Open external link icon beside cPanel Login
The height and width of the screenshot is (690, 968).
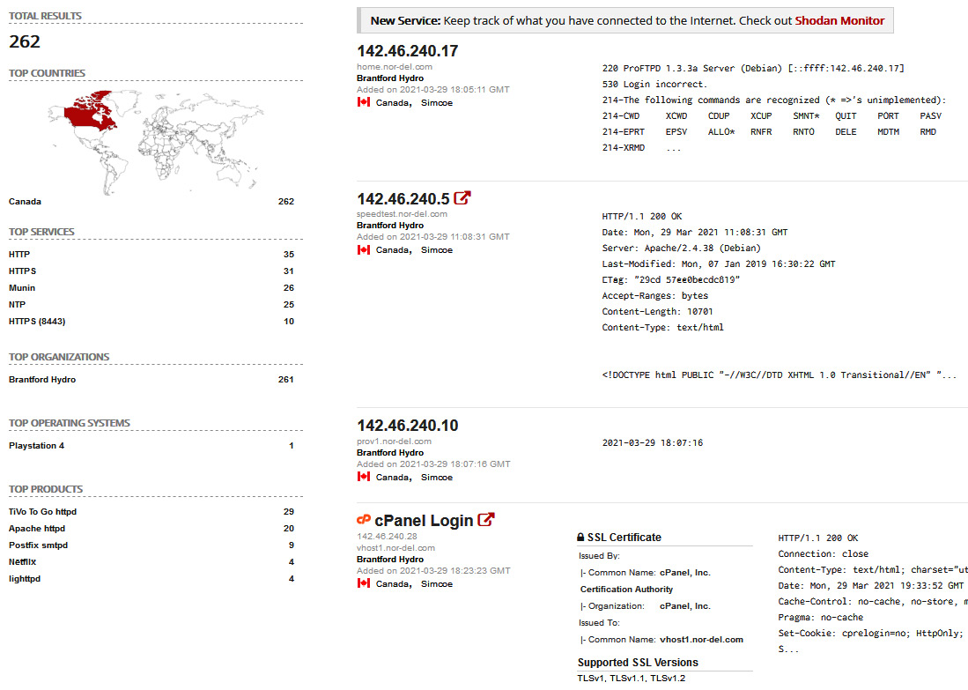tap(486, 520)
